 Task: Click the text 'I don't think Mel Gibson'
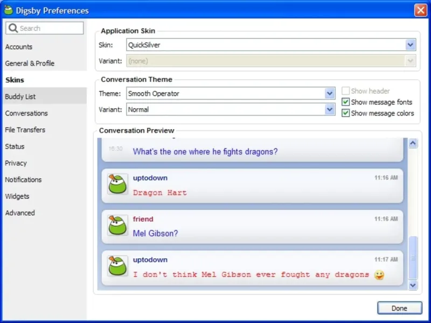(x=192, y=275)
